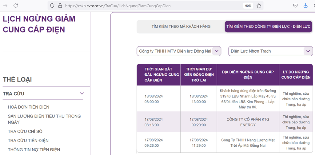The image size is (315, 155).
Task: Go to Tra cứu chỉ số
Action: point(25,132)
